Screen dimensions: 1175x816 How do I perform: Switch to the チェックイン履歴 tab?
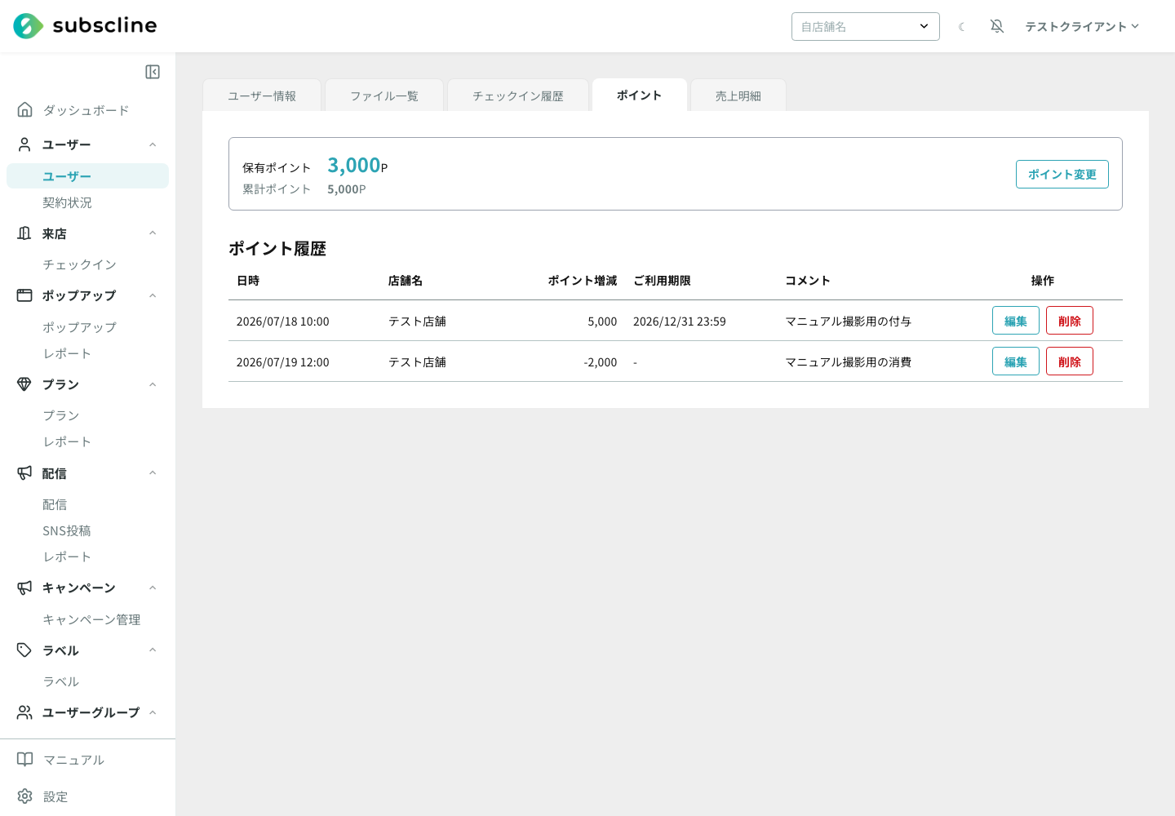coord(518,95)
